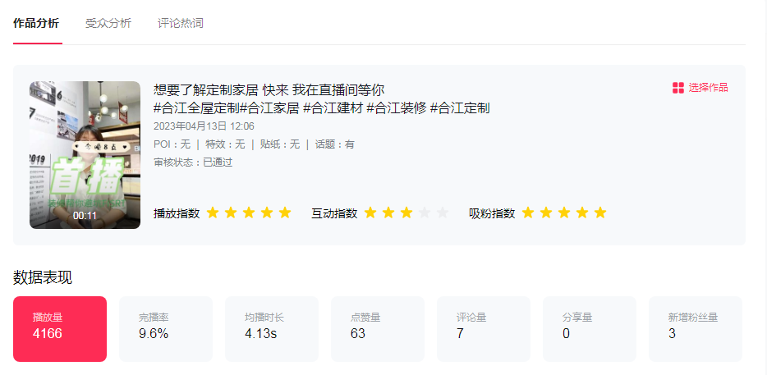767x375 pixels.
Task: Click the grid icon beside 选择作品
Action: 678,88
